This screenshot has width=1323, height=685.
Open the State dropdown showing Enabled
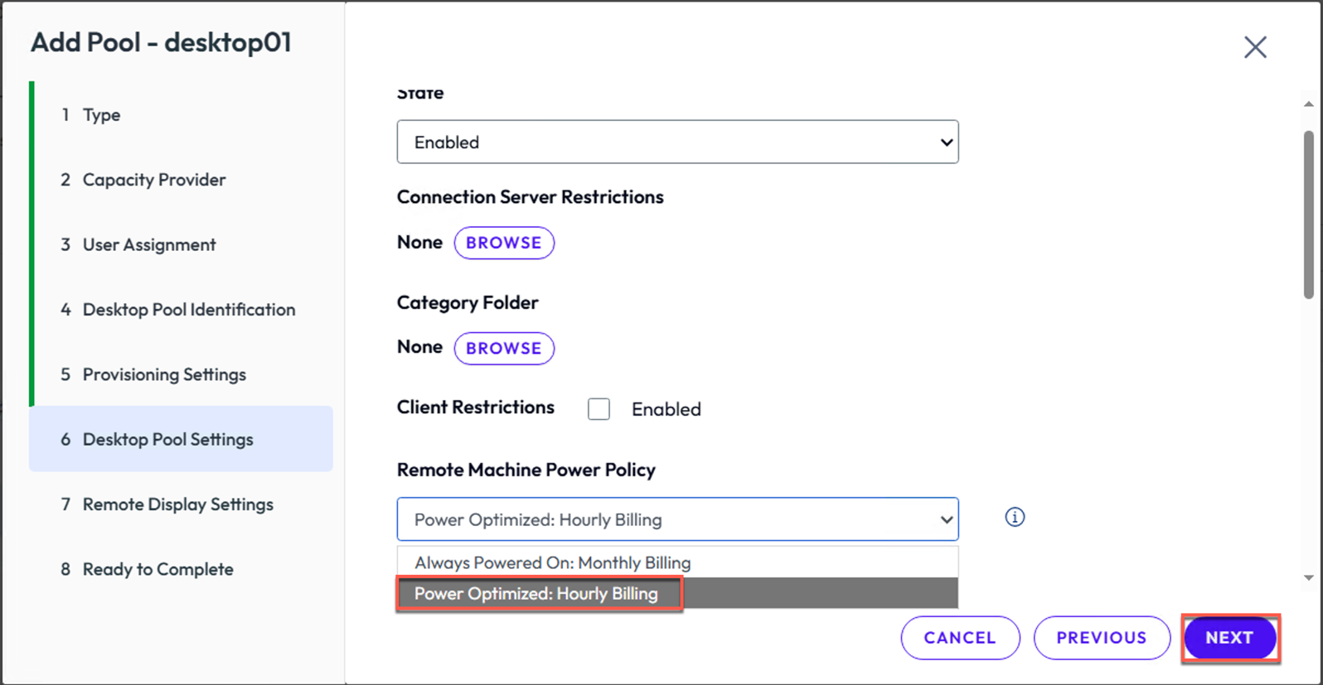[677, 142]
